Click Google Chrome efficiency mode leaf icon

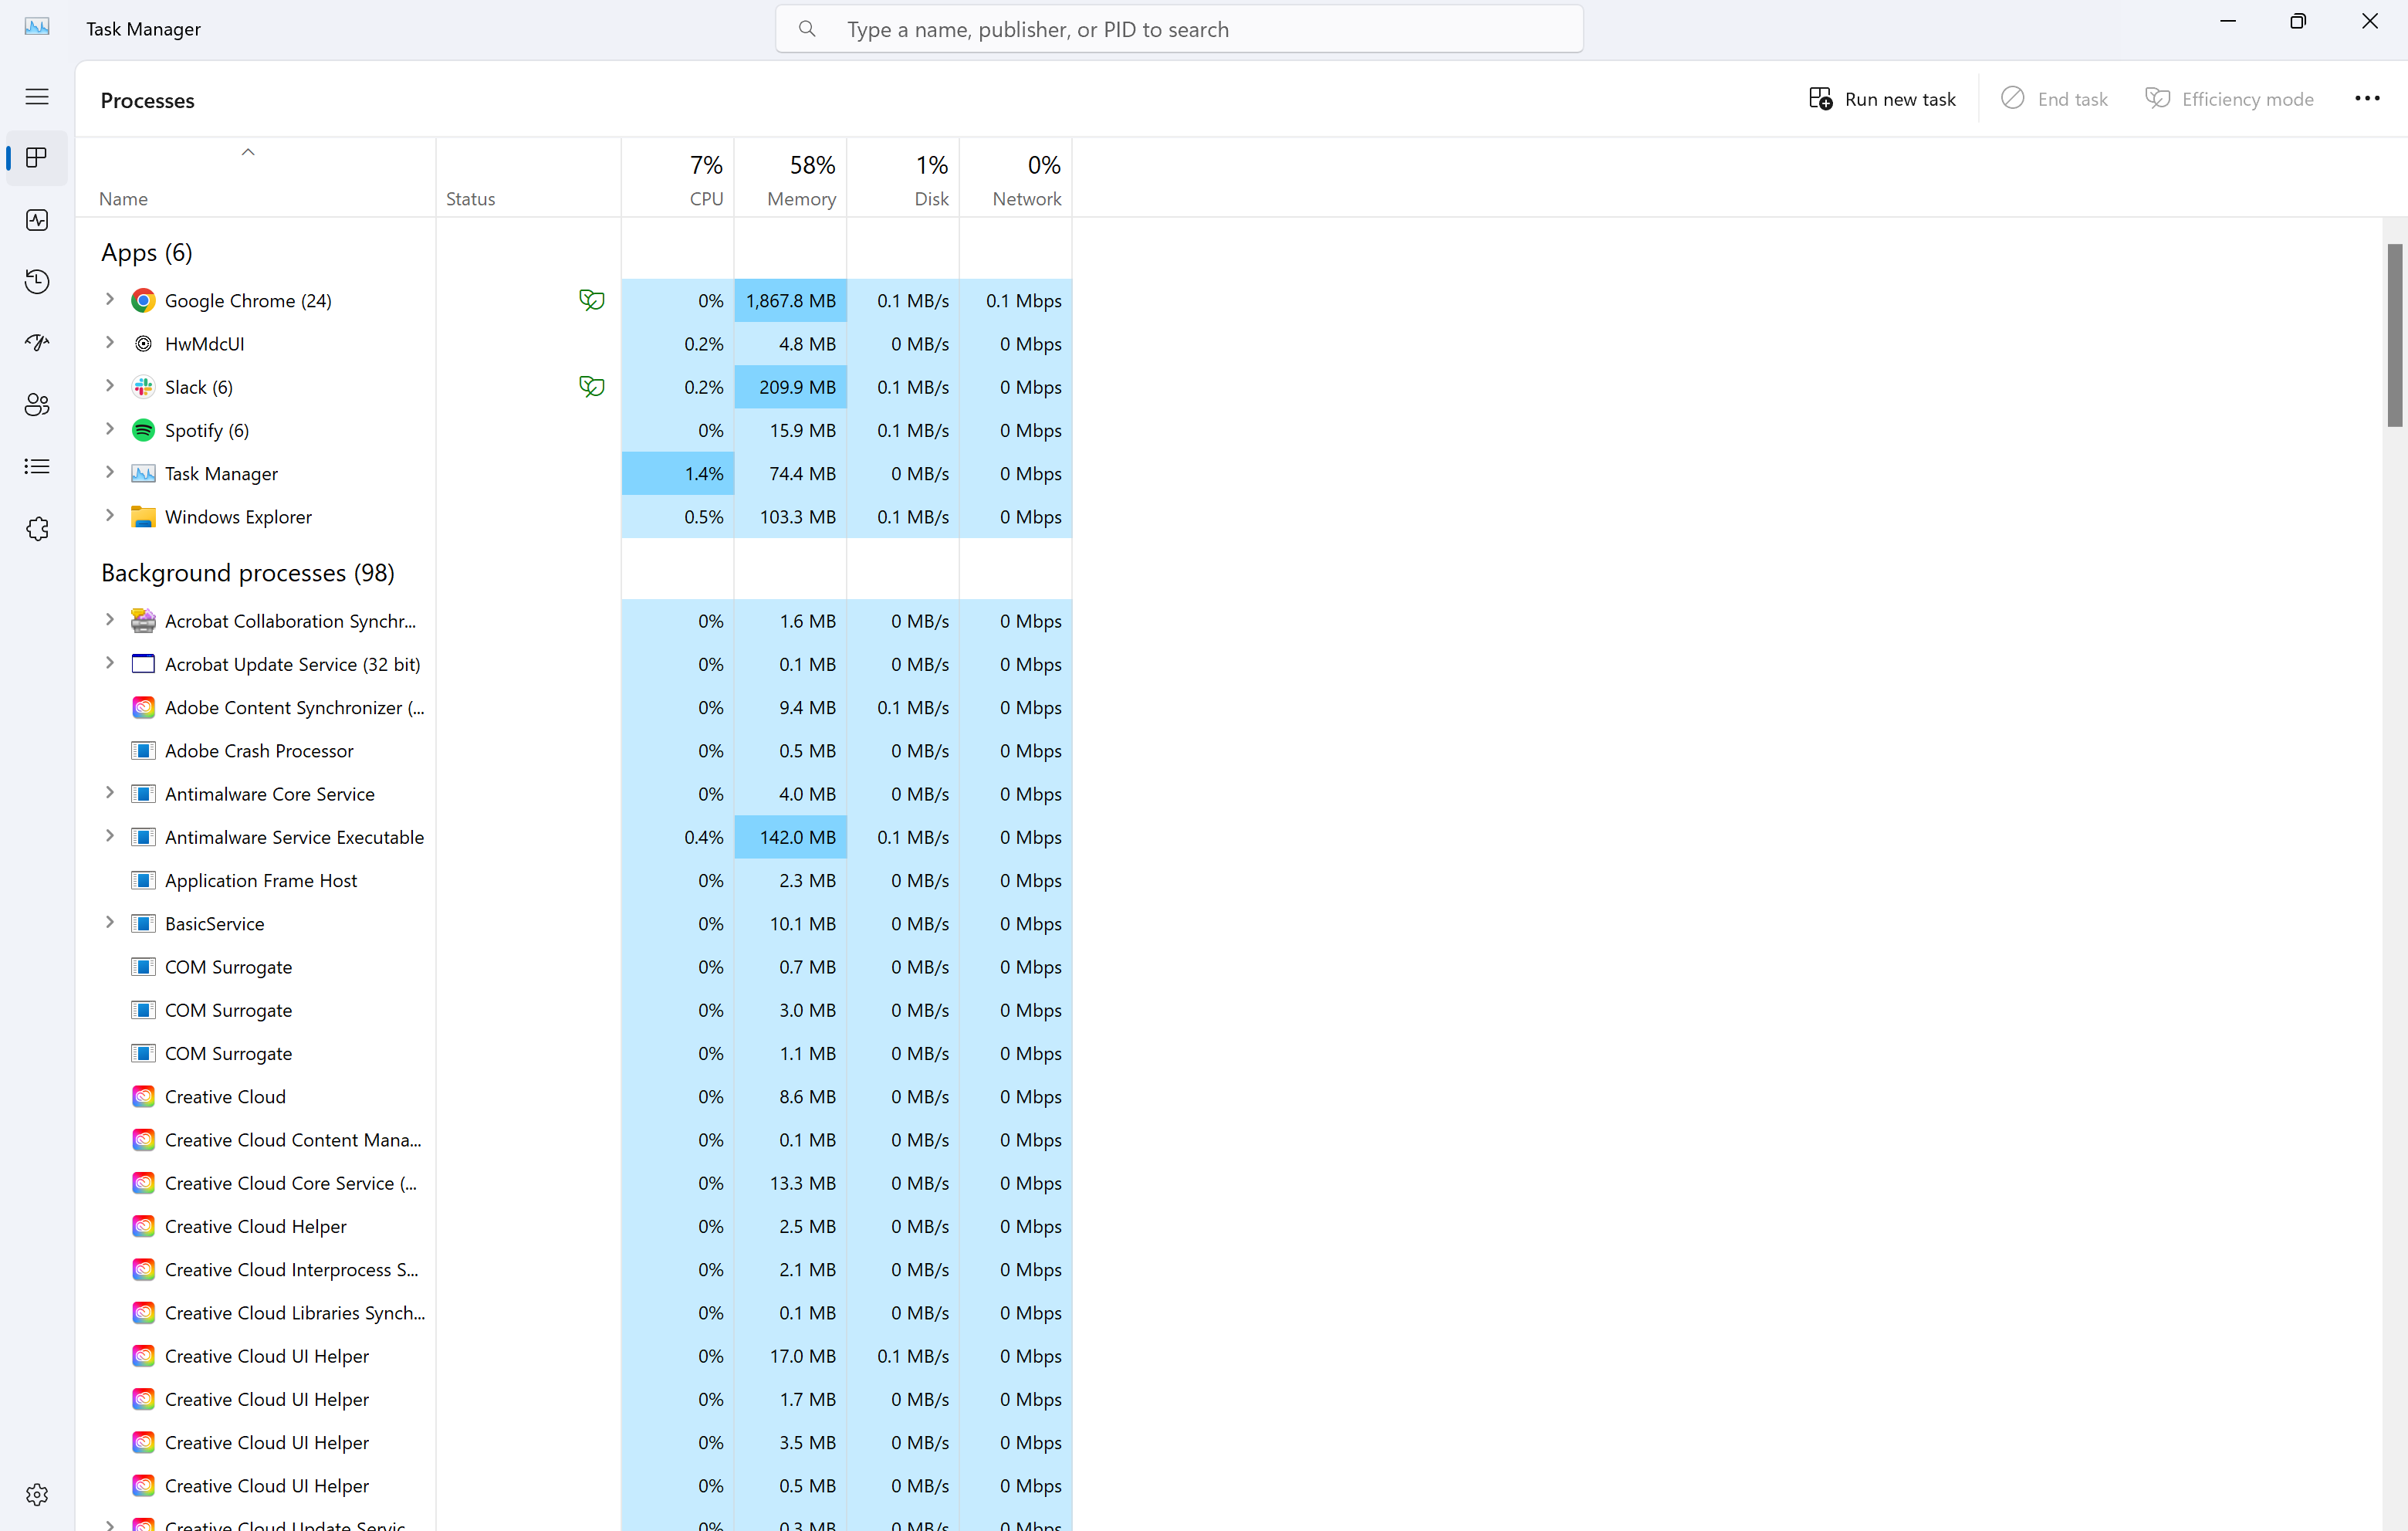592,300
